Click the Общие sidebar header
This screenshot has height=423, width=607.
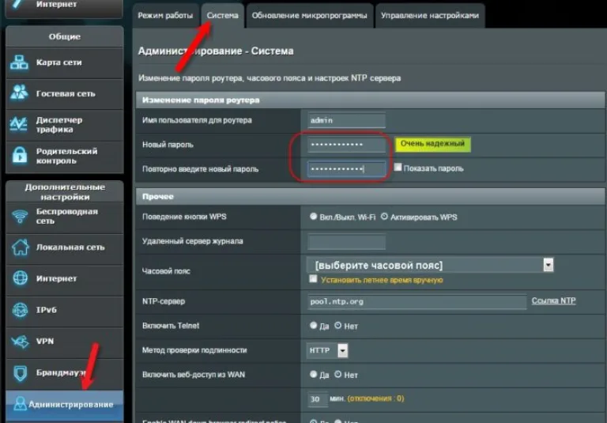click(x=65, y=37)
